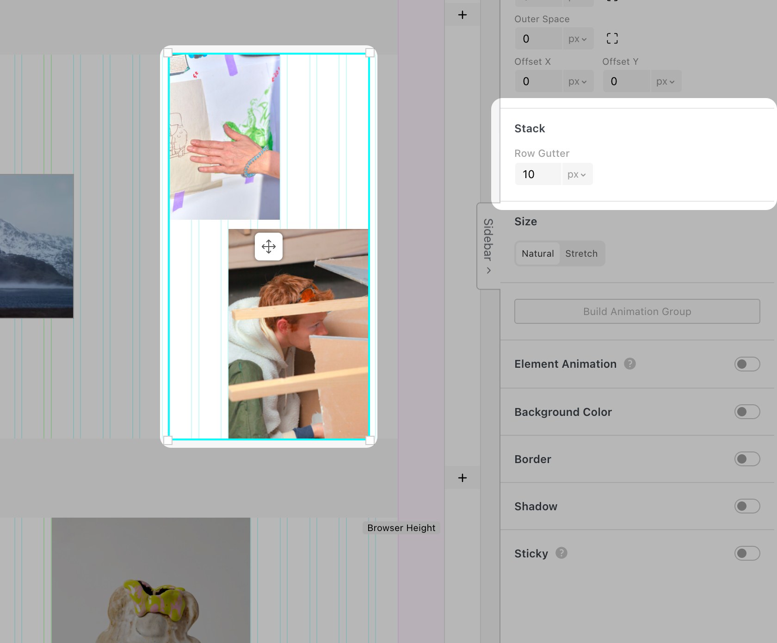Select the Natural size option
777x643 pixels.
point(537,253)
